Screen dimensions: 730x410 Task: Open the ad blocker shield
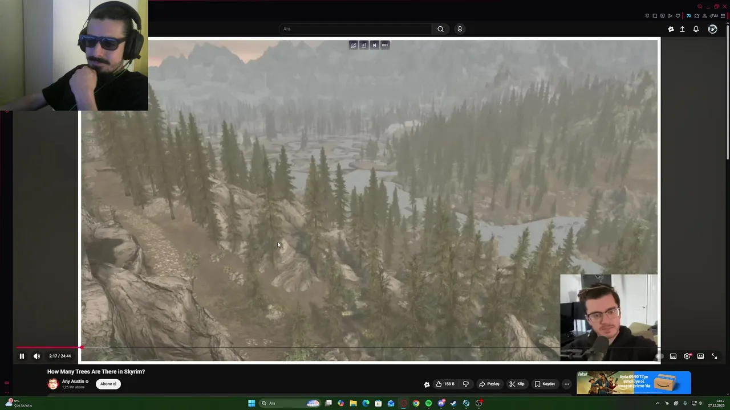663,15
